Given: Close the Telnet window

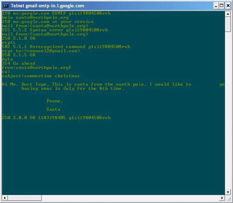Looking at the screenshot, I should 228,6.
